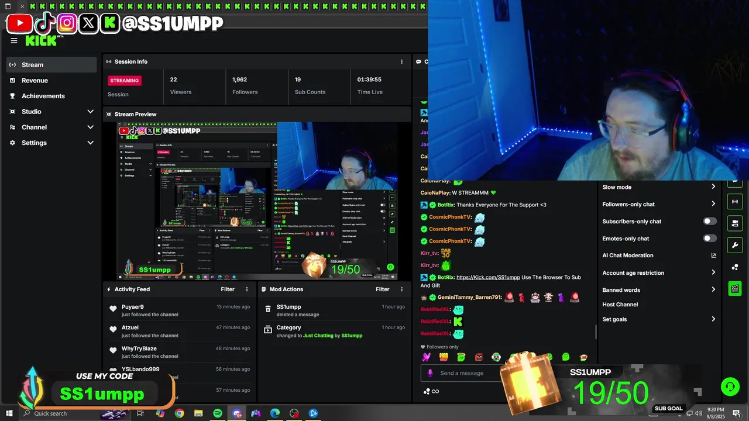749x421 pixels.
Task: Click GeminiTammy_Barren791 username in chat
Action: [x=470, y=298]
